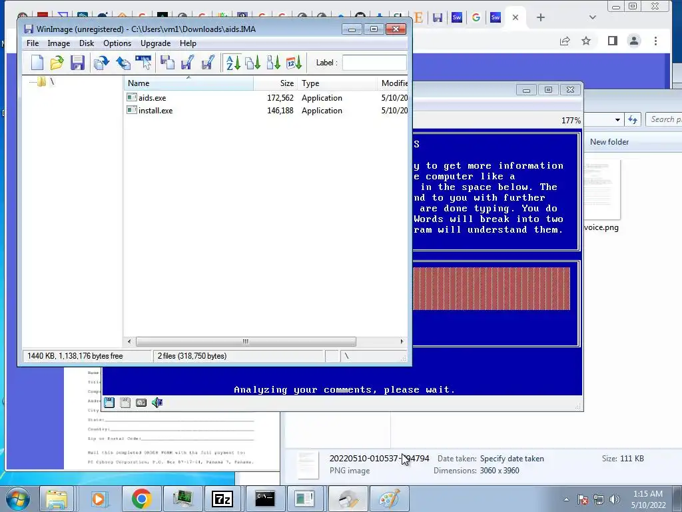
Task: Open 7-Zip from the taskbar
Action: pyautogui.click(x=222, y=499)
